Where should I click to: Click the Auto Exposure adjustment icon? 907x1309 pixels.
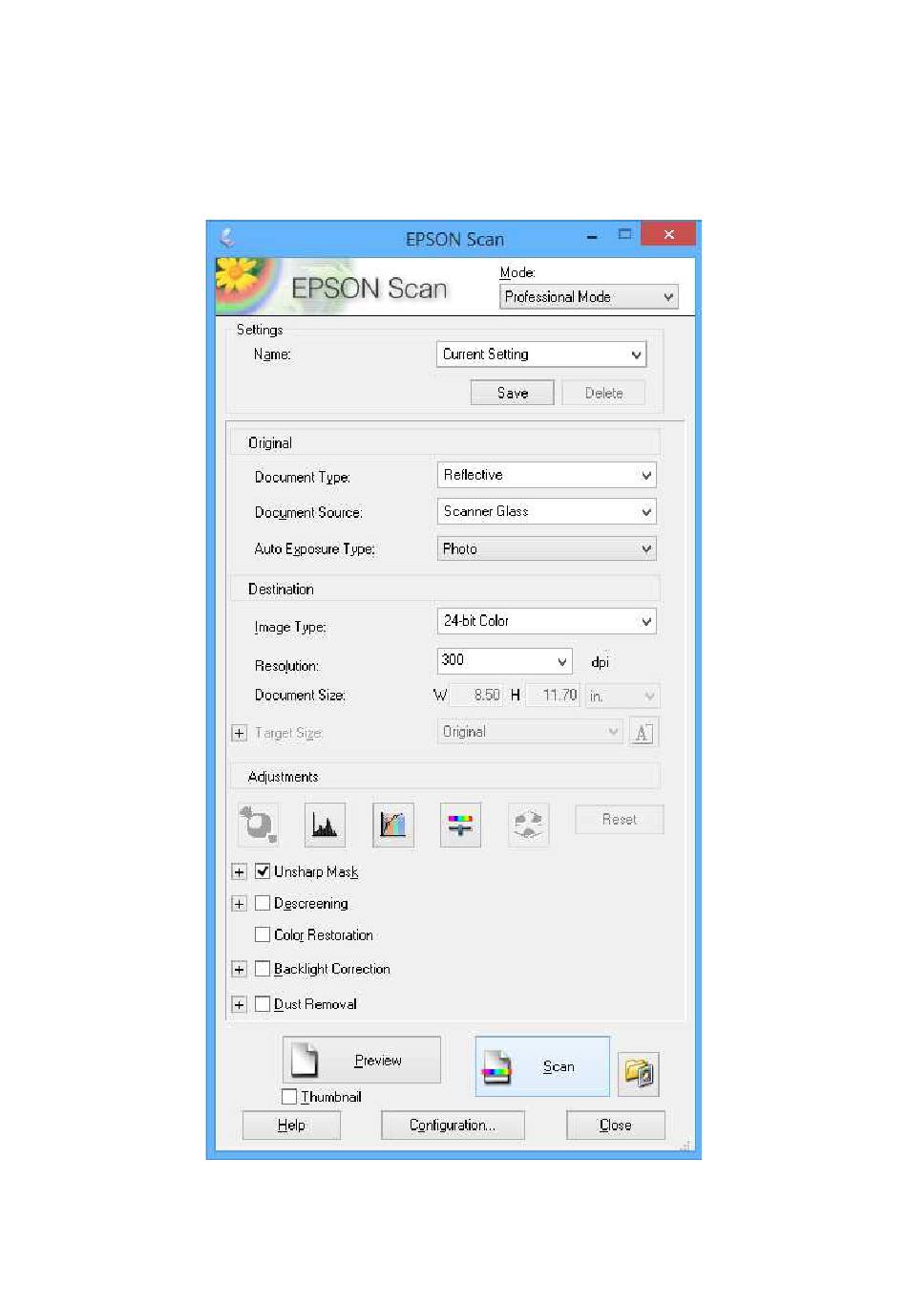[258, 824]
